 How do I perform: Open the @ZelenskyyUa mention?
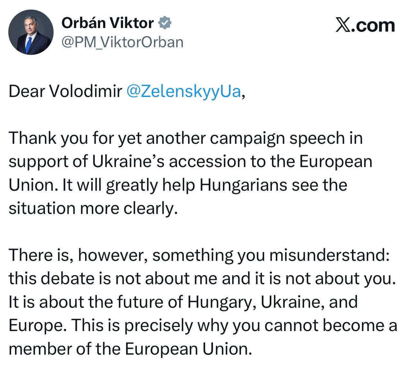(183, 91)
